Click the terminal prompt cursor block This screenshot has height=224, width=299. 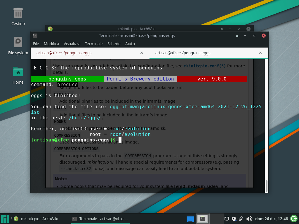tap(120, 140)
